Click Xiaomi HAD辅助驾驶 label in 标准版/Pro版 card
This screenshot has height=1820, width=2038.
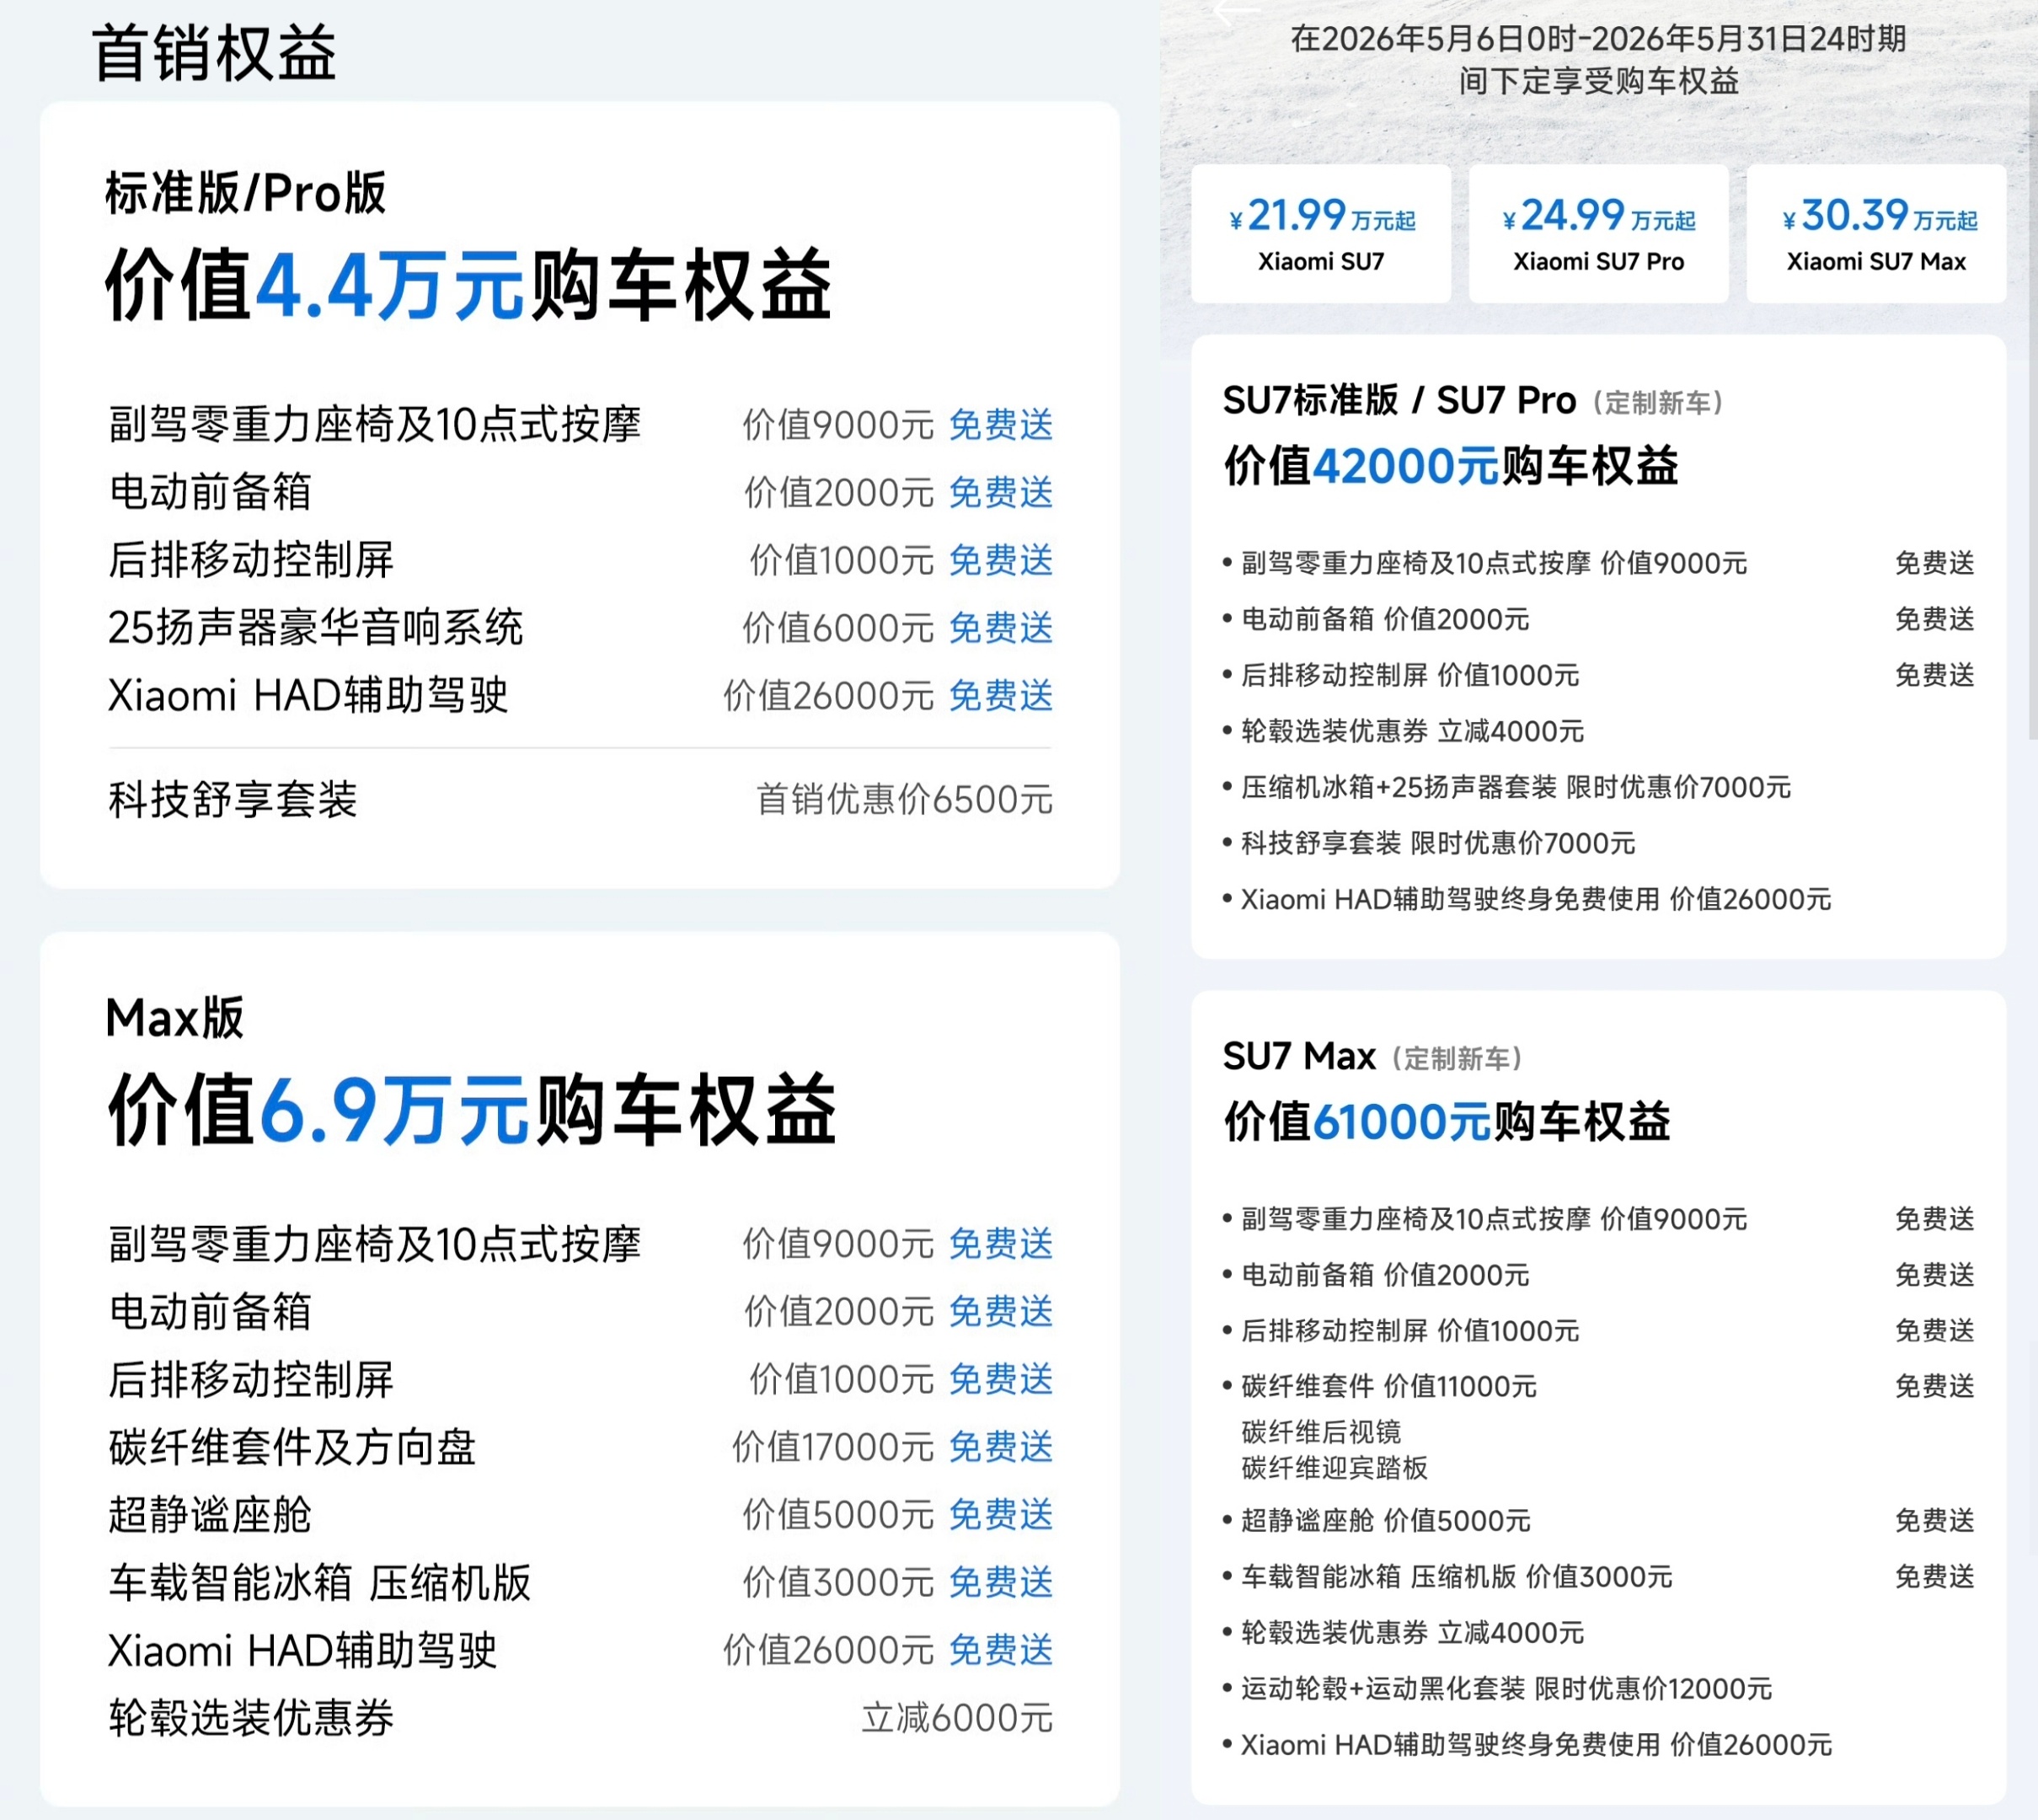309,695
